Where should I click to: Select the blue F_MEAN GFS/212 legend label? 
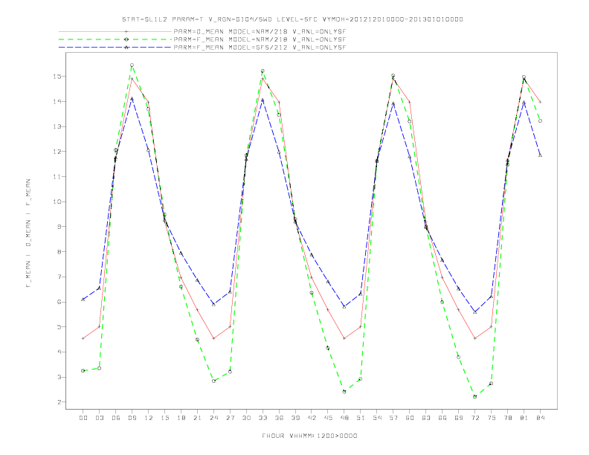260,48
